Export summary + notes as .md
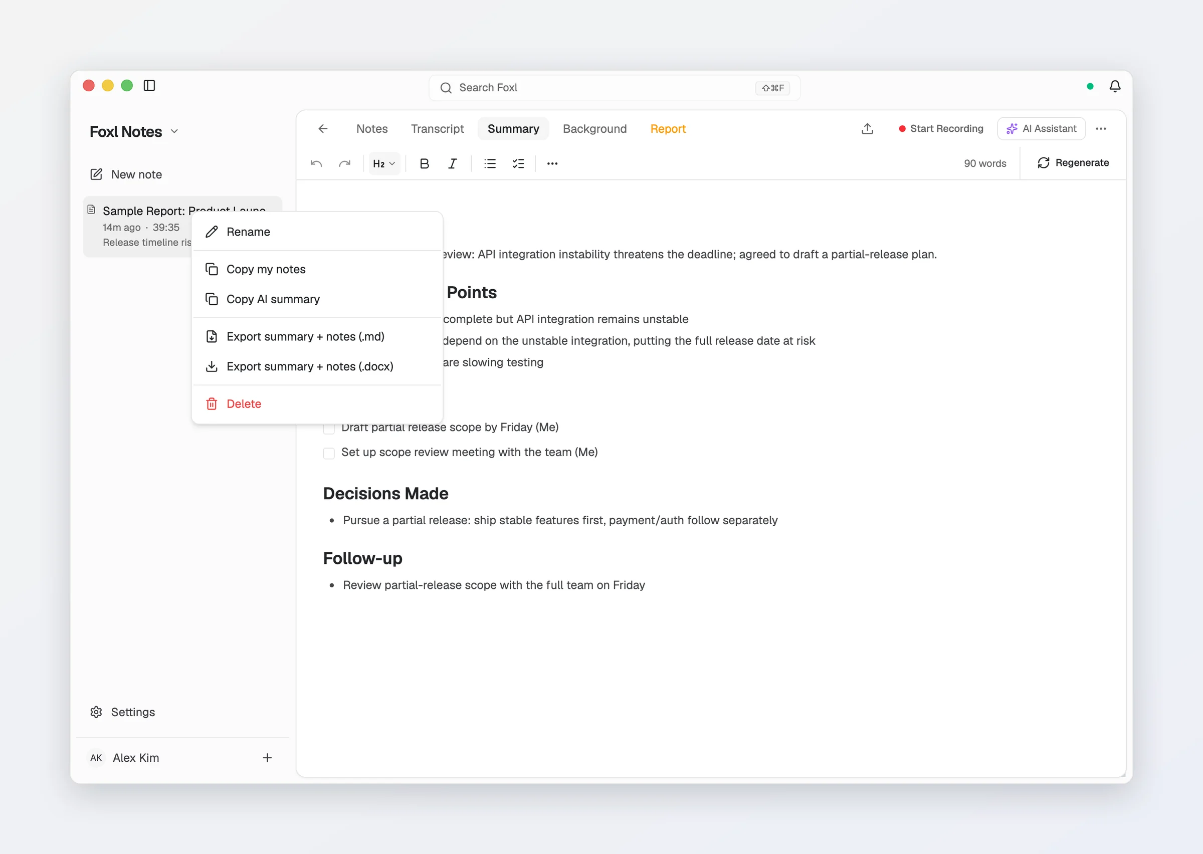1203x854 pixels. pyautogui.click(x=318, y=337)
